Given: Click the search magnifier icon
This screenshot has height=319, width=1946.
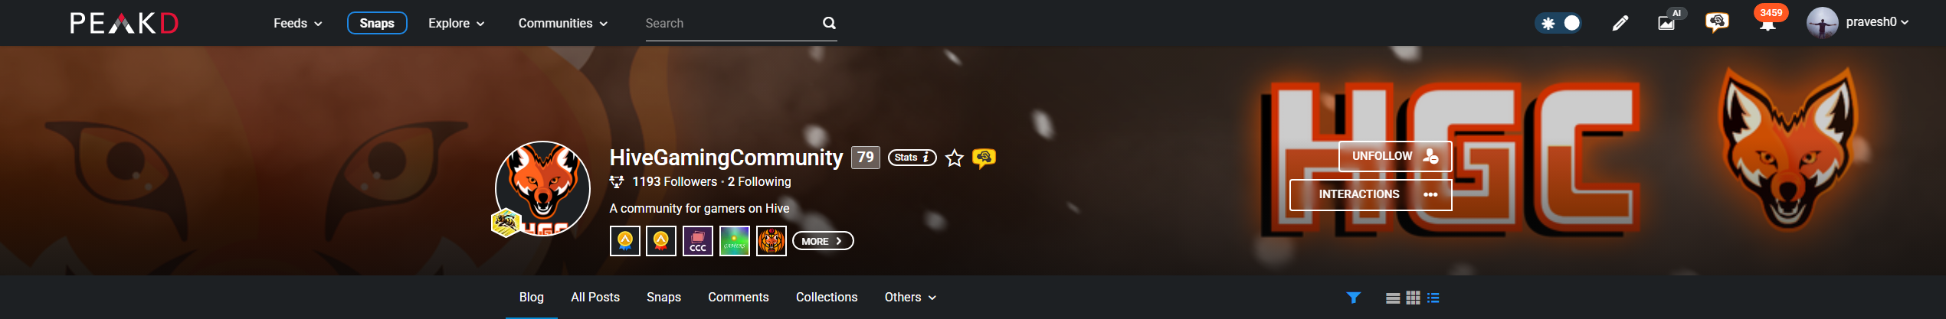Looking at the screenshot, I should 829,23.
